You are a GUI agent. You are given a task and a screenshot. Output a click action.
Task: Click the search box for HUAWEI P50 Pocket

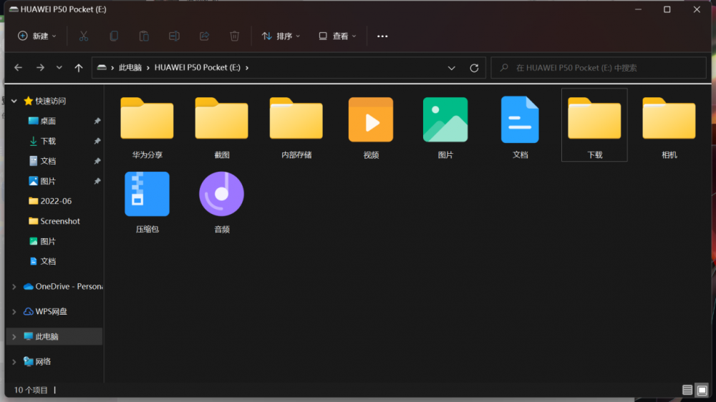(x=598, y=67)
